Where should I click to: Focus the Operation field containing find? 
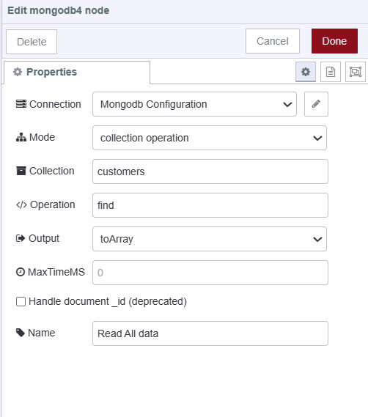210,205
